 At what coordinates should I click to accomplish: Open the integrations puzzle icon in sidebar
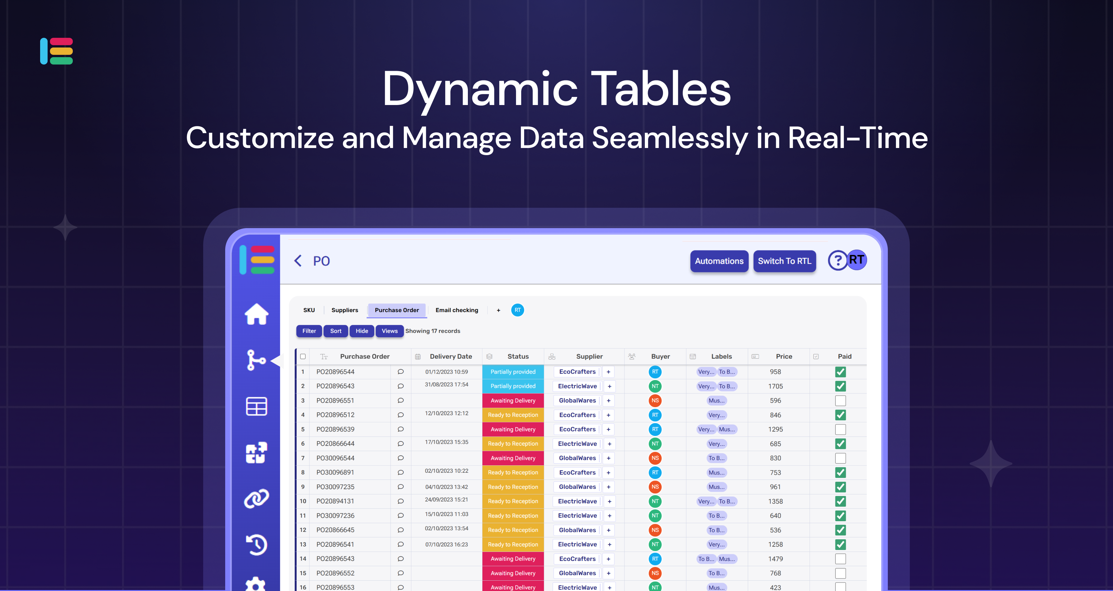tap(256, 452)
